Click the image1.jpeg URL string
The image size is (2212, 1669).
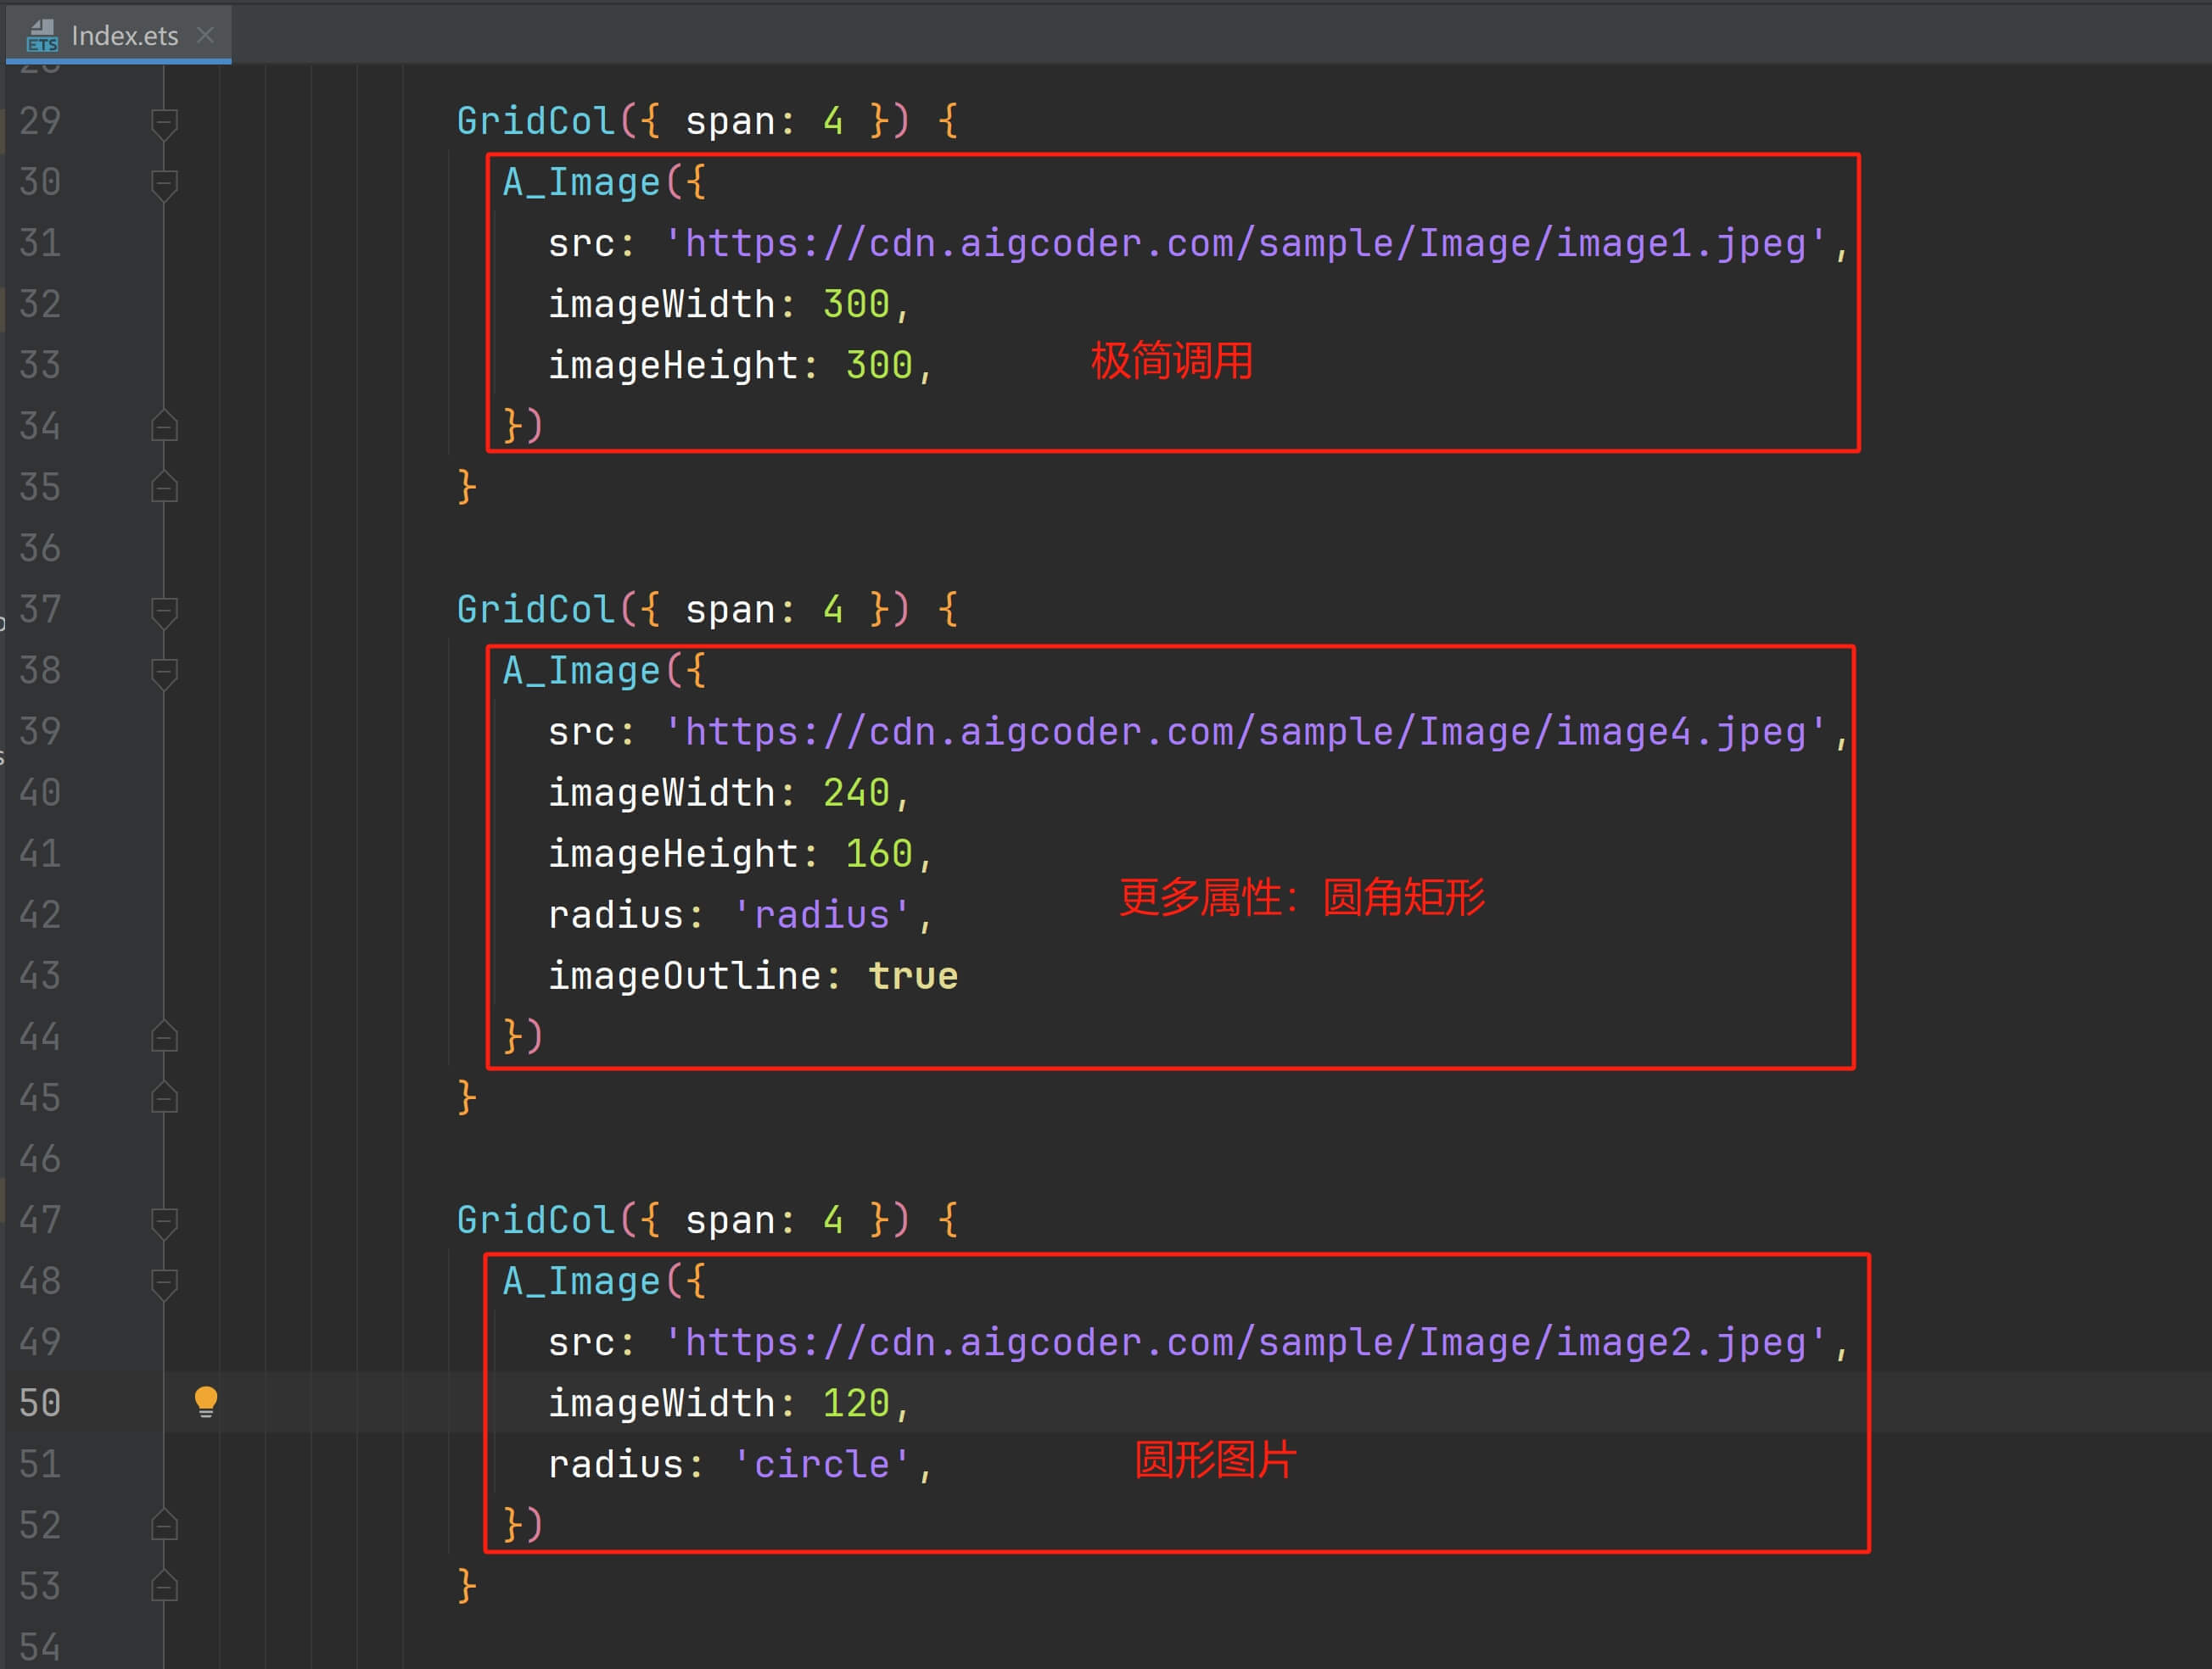click(x=1245, y=244)
